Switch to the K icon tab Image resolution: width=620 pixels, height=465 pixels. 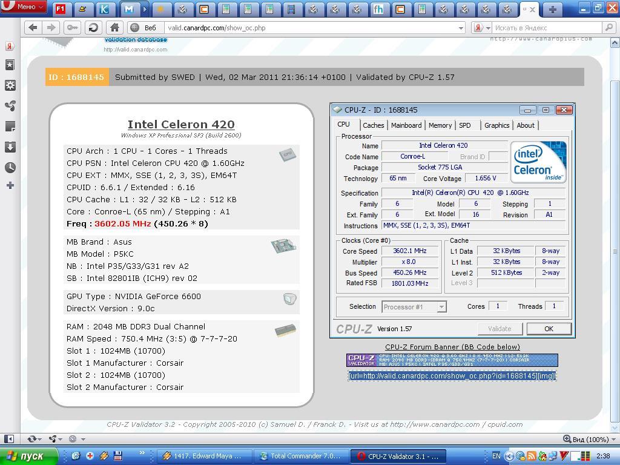104,8
